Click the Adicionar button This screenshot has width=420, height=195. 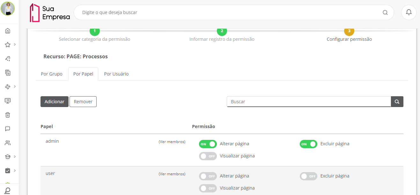pyautogui.click(x=55, y=102)
